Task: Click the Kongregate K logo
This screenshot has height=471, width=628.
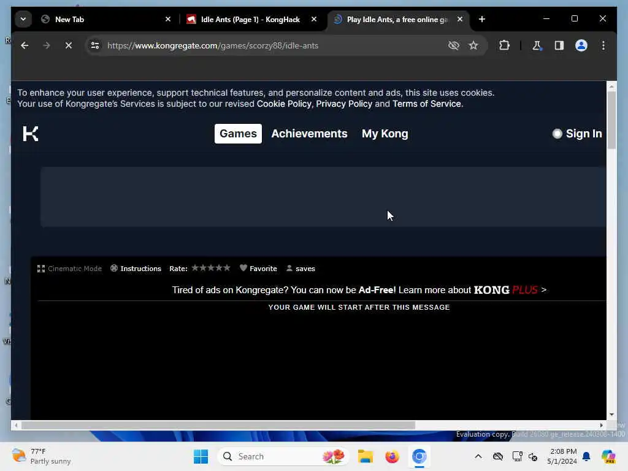Action: coord(31,133)
